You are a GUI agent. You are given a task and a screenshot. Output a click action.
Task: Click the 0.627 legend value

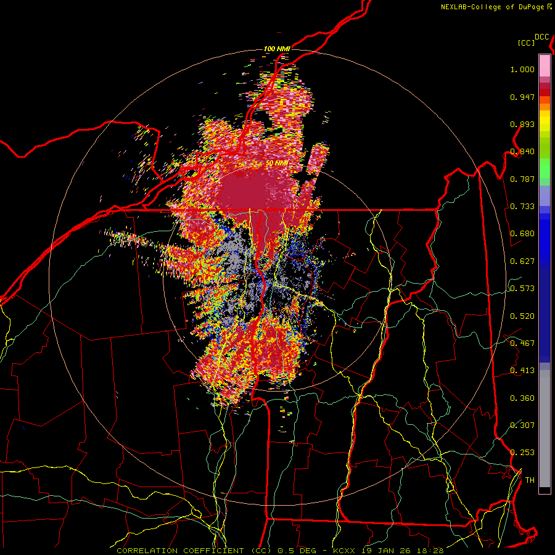(x=522, y=261)
